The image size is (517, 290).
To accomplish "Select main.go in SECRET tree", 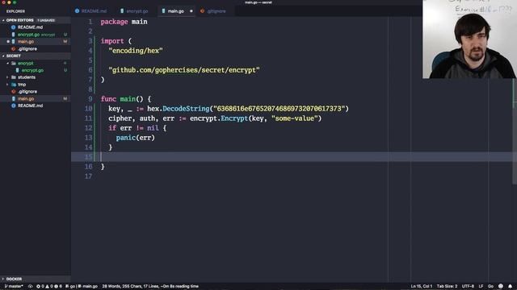I will pos(36,98).
